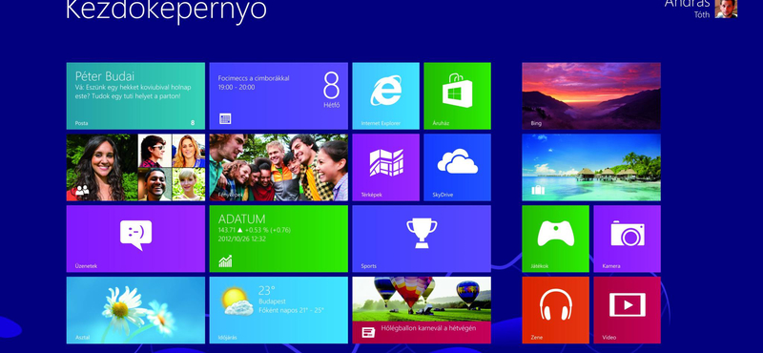Click the 'Hőlégballon karnevál a hétvégén' headline

click(428, 327)
